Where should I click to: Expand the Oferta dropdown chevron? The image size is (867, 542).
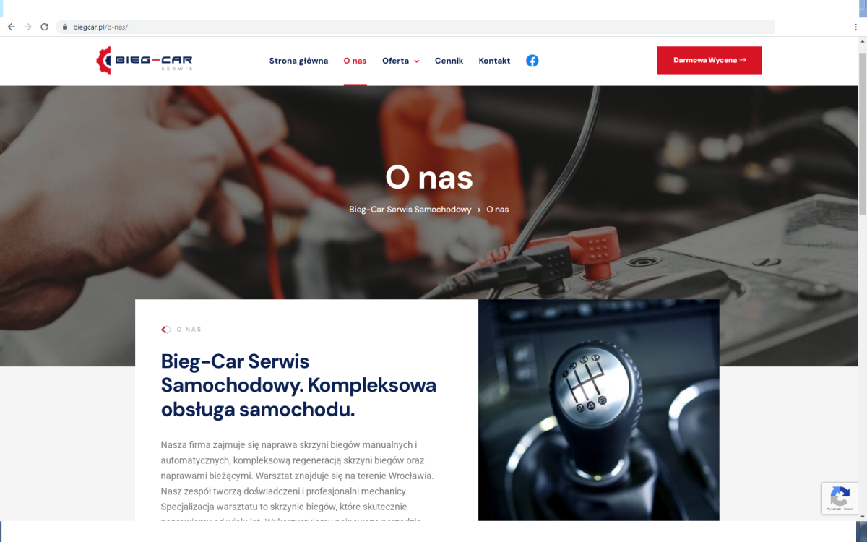click(416, 61)
